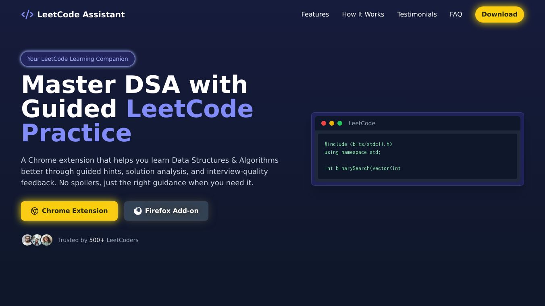Click the Chrome icon in the yellow button
The width and height of the screenshot is (545, 306).
[x=35, y=211]
